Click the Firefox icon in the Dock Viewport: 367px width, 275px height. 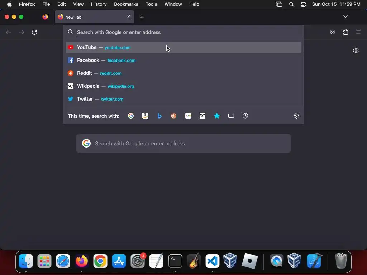82,261
